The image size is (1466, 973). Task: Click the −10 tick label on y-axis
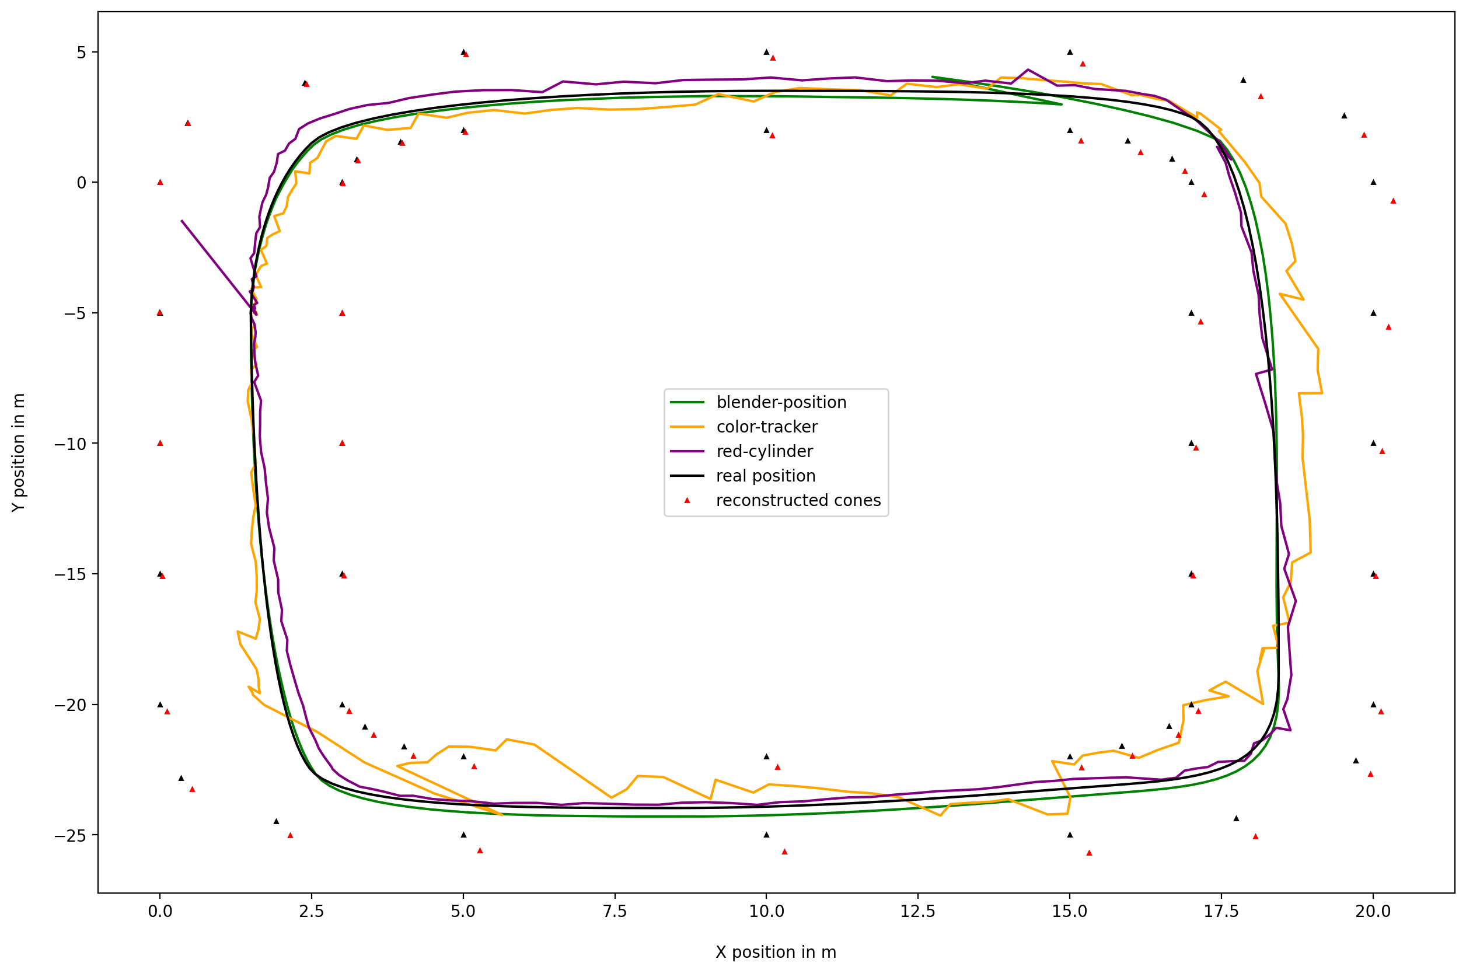[70, 444]
